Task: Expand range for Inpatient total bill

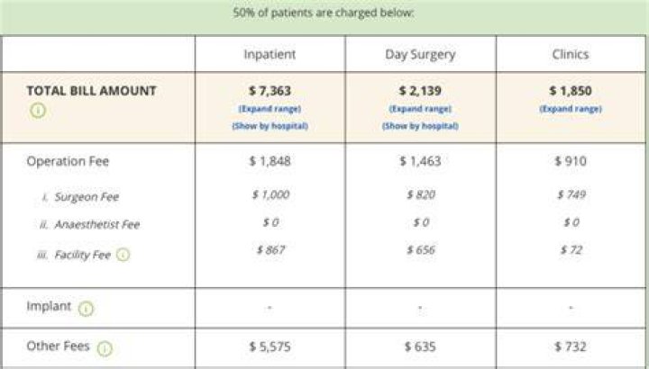Action: 270,109
